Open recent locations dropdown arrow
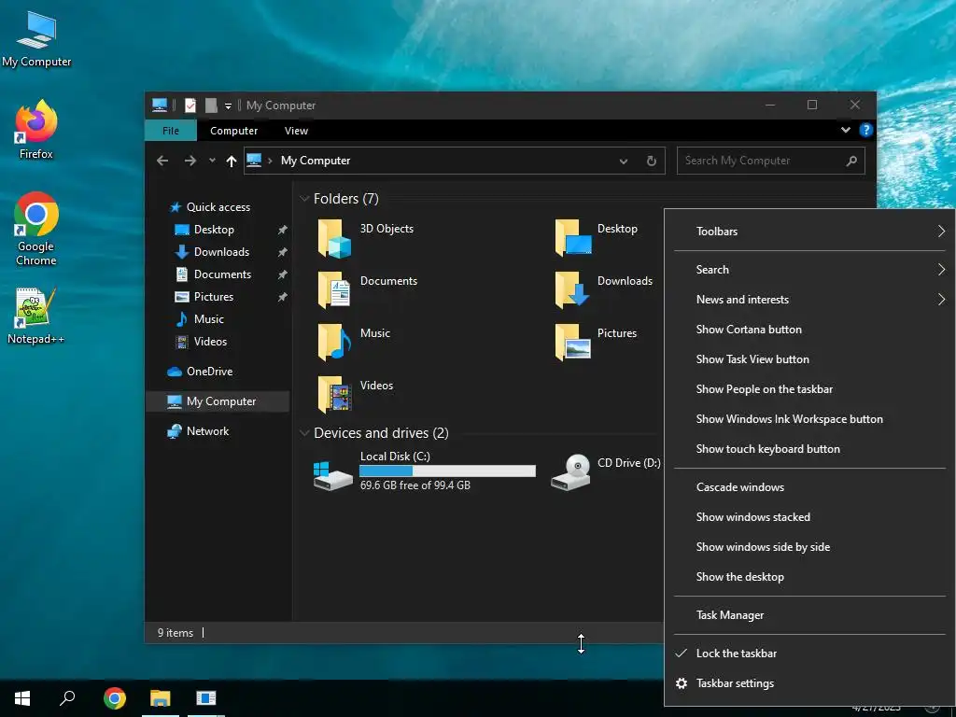 point(212,161)
